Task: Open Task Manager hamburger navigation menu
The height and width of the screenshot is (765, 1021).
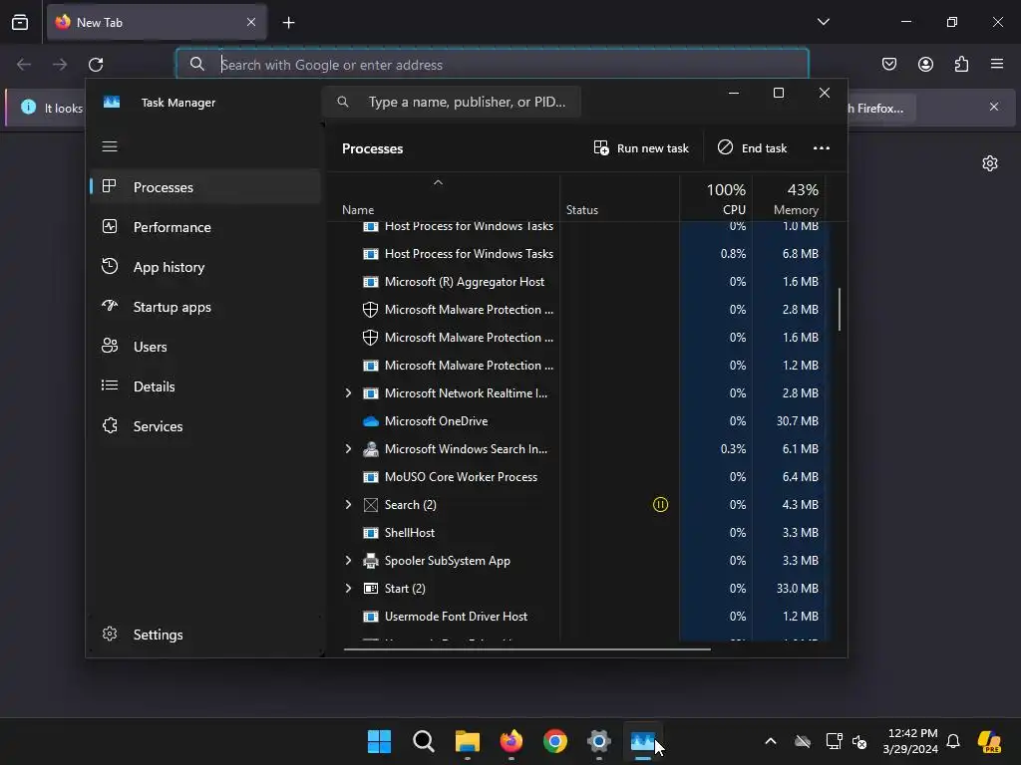Action: [x=110, y=146]
